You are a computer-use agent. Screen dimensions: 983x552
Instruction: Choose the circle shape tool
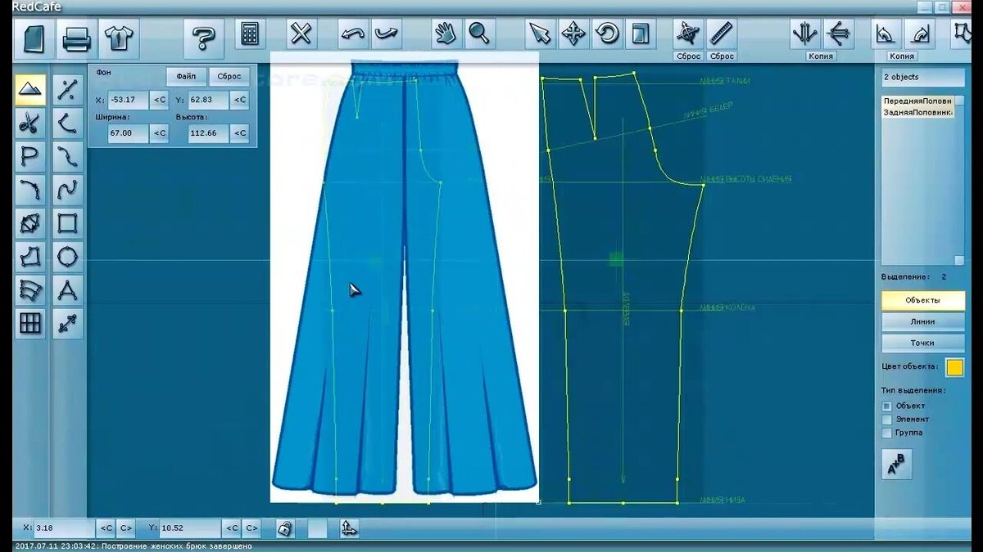click(67, 257)
